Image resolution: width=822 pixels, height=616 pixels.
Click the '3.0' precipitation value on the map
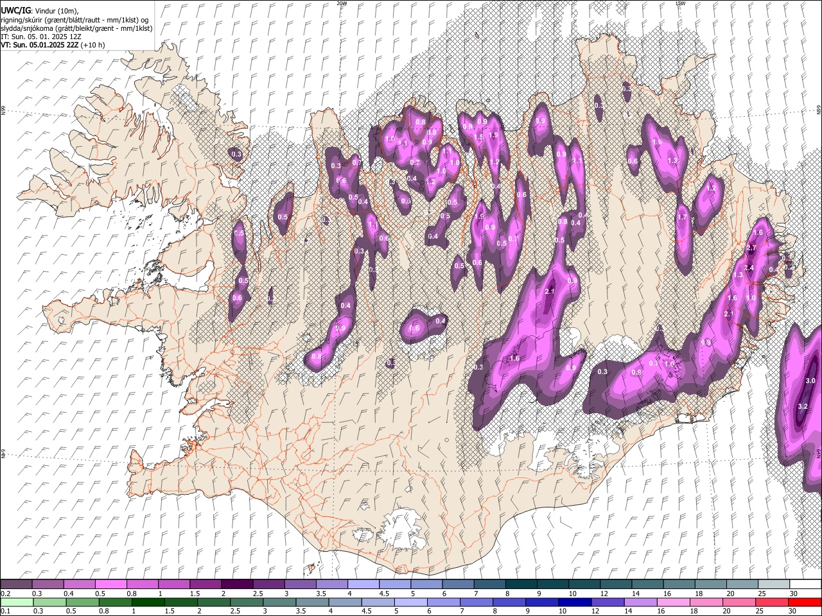click(810, 381)
